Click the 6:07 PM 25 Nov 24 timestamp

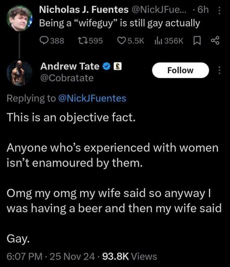point(51,256)
